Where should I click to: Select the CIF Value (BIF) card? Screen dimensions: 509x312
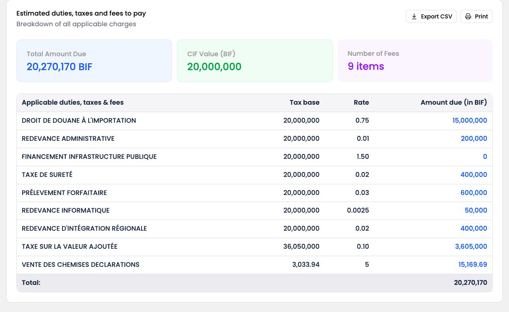click(255, 61)
